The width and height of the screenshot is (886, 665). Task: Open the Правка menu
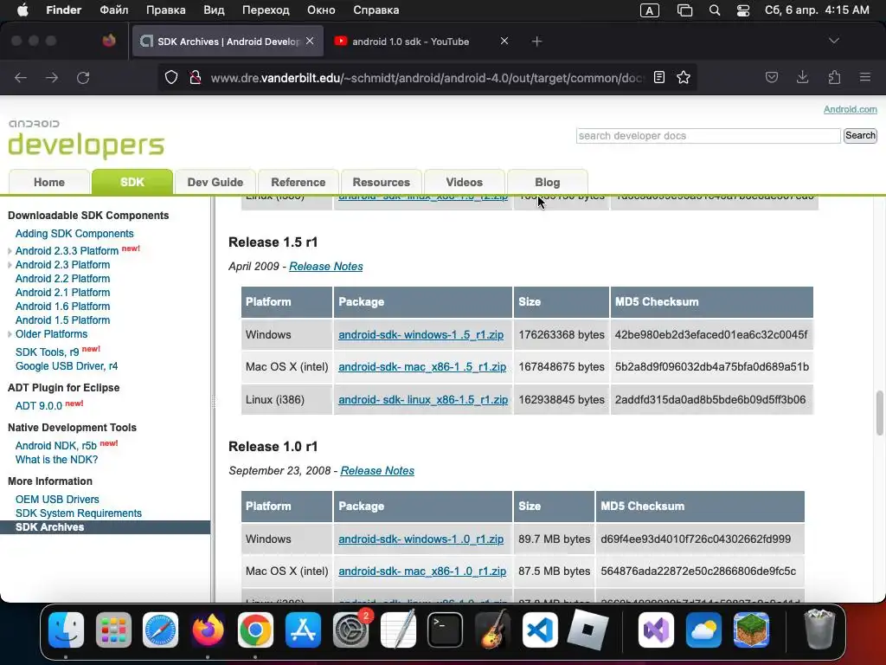pyautogui.click(x=165, y=10)
